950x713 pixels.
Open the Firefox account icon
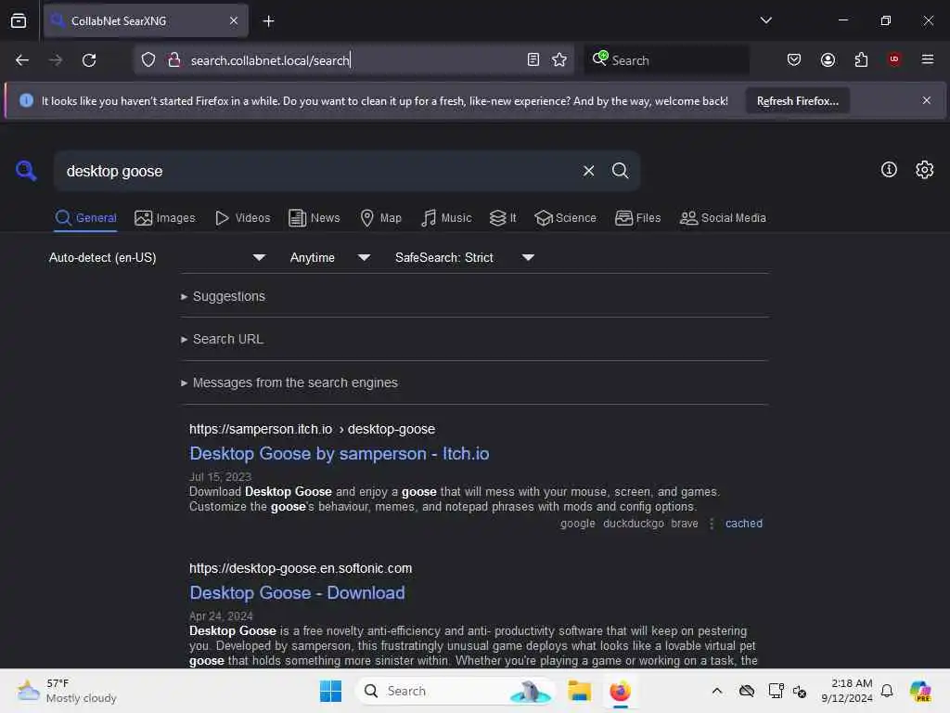pos(828,59)
